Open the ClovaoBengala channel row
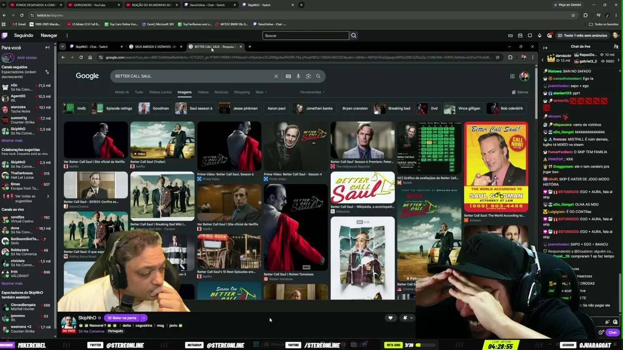Viewport: 623px width, 350px height. 27,307
